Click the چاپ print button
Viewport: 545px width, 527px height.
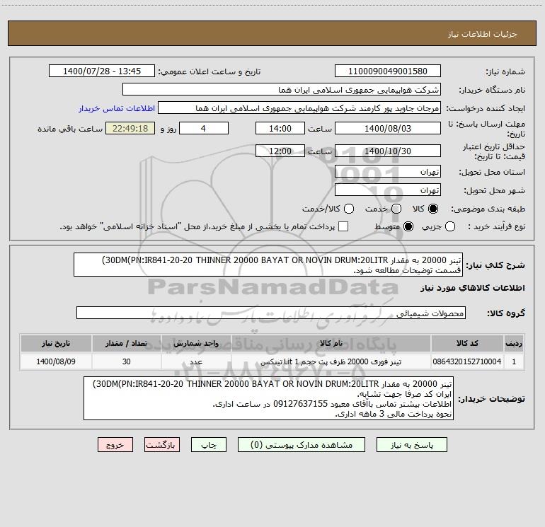[x=209, y=445]
